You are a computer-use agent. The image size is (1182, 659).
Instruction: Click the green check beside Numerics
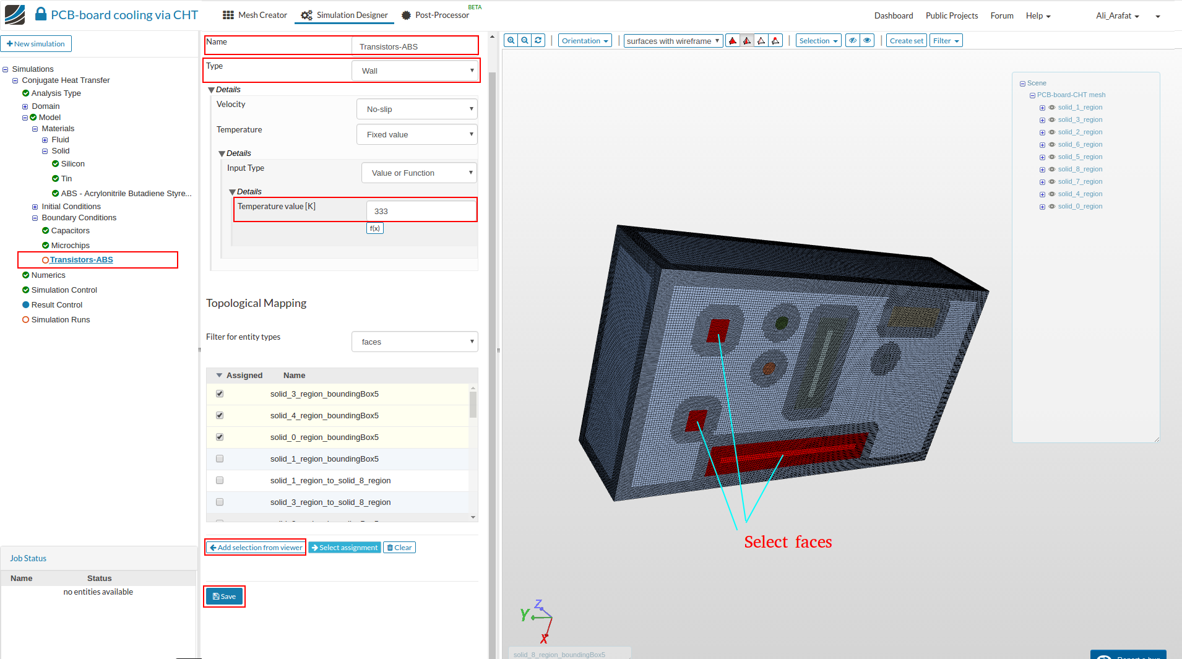click(x=26, y=275)
